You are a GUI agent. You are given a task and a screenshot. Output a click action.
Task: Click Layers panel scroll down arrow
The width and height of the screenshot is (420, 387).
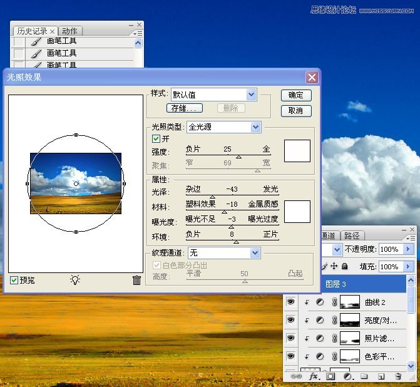point(411,366)
